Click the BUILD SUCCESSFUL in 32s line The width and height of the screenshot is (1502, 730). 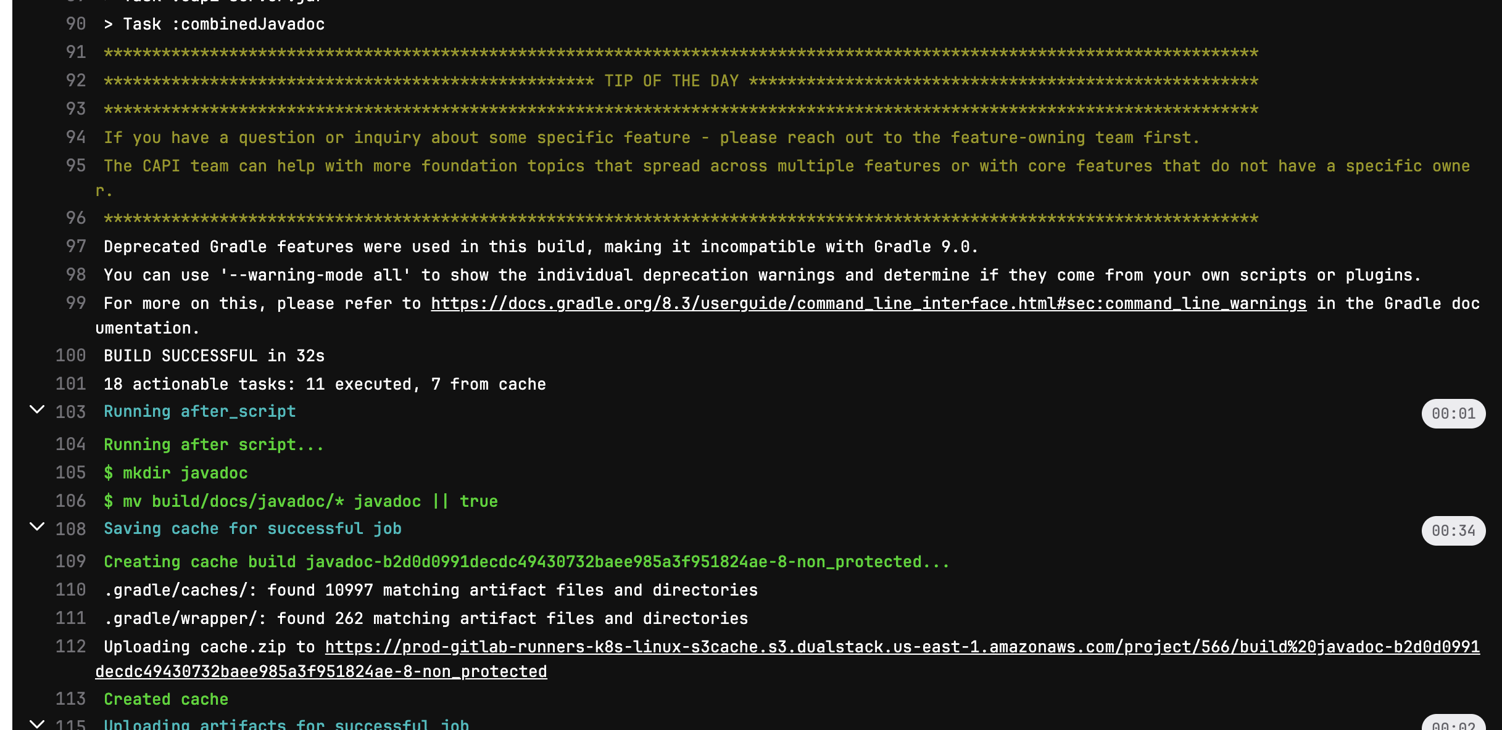point(214,356)
